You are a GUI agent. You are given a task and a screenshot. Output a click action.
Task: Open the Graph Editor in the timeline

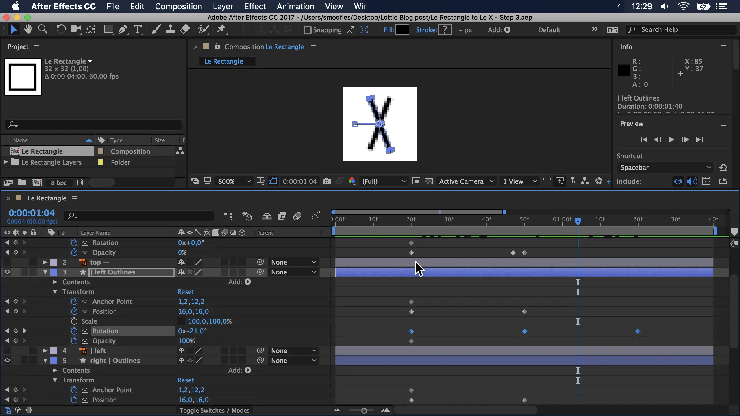(x=317, y=216)
